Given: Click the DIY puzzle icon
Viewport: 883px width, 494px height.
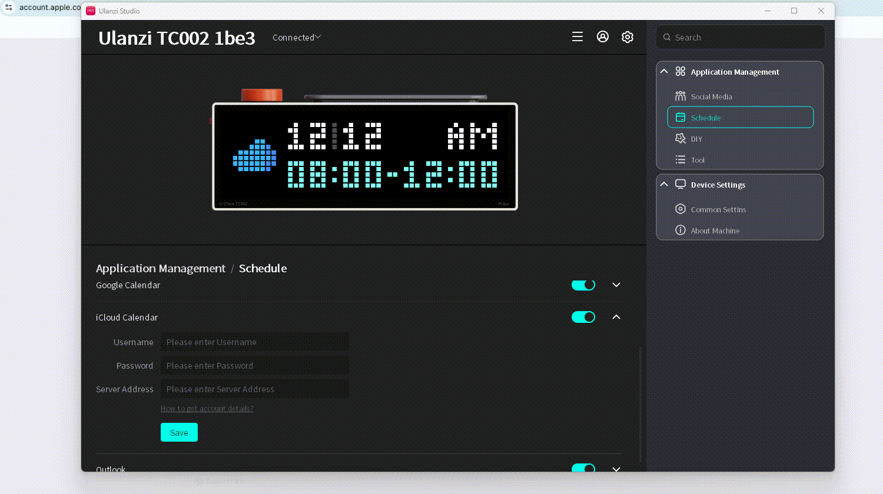Looking at the screenshot, I should pos(680,138).
